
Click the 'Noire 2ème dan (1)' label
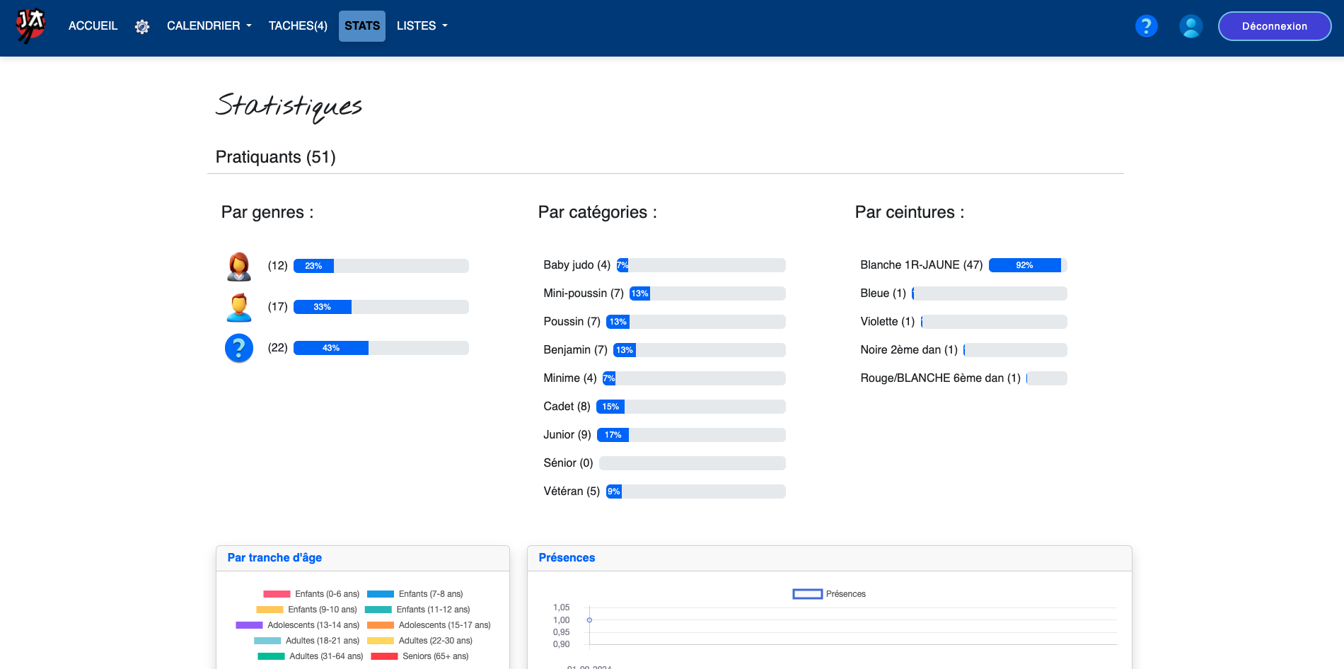point(909,350)
